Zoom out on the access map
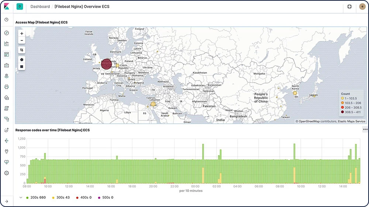 coord(22,41)
